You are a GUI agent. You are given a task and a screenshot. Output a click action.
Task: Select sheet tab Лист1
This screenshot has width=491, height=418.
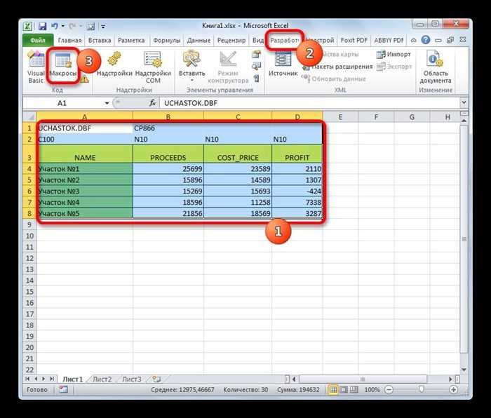tap(73, 379)
